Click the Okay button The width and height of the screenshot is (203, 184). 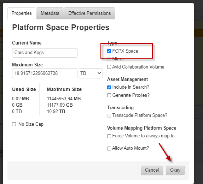175,170
